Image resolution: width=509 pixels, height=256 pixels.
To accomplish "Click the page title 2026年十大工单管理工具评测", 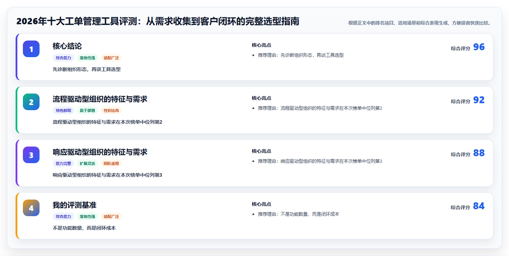I will point(158,21).
